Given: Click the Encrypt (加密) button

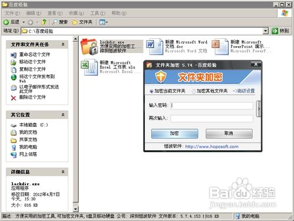Looking at the screenshot, I should 175,134.
